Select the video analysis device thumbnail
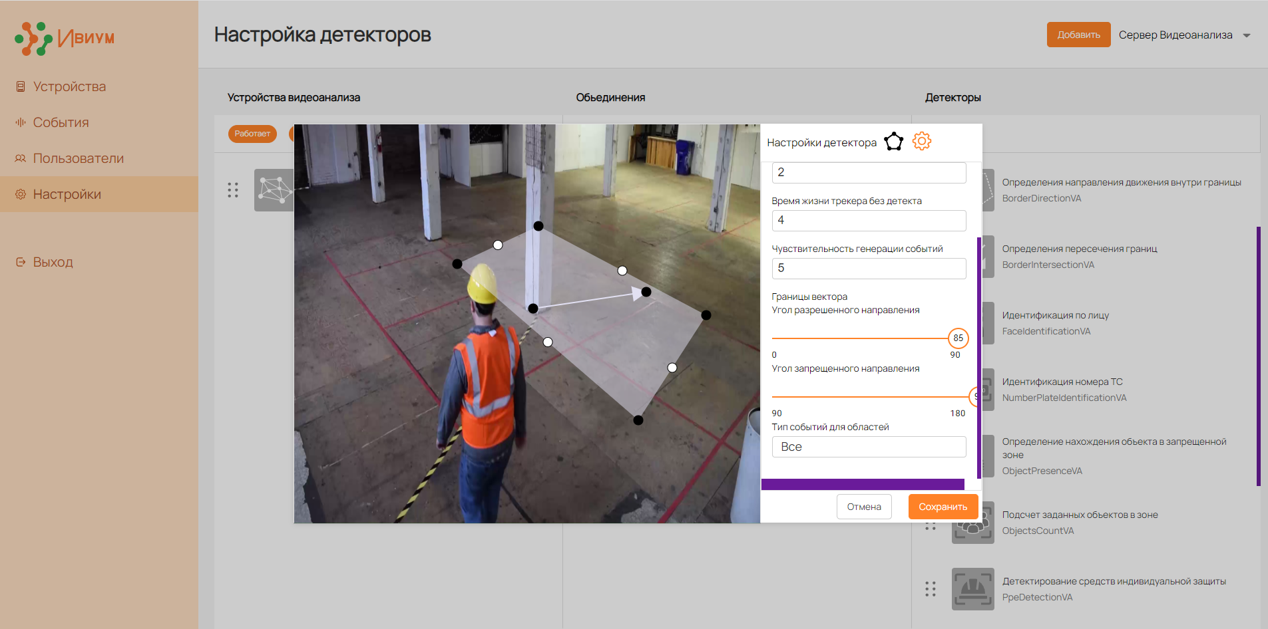Image resolution: width=1268 pixels, height=629 pixels. 274,190
